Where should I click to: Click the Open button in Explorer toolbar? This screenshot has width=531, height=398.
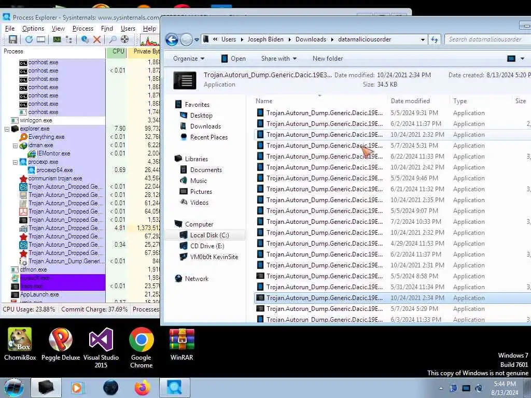(234, 59)
